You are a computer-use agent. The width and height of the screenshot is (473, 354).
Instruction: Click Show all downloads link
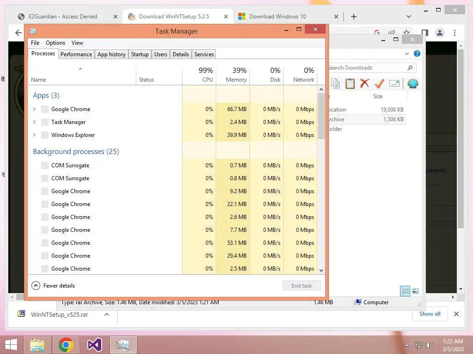[430, 314]
